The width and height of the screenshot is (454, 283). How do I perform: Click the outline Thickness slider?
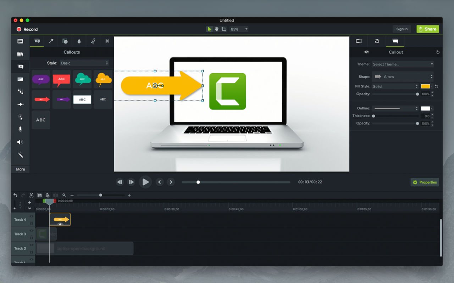(395, 116)
